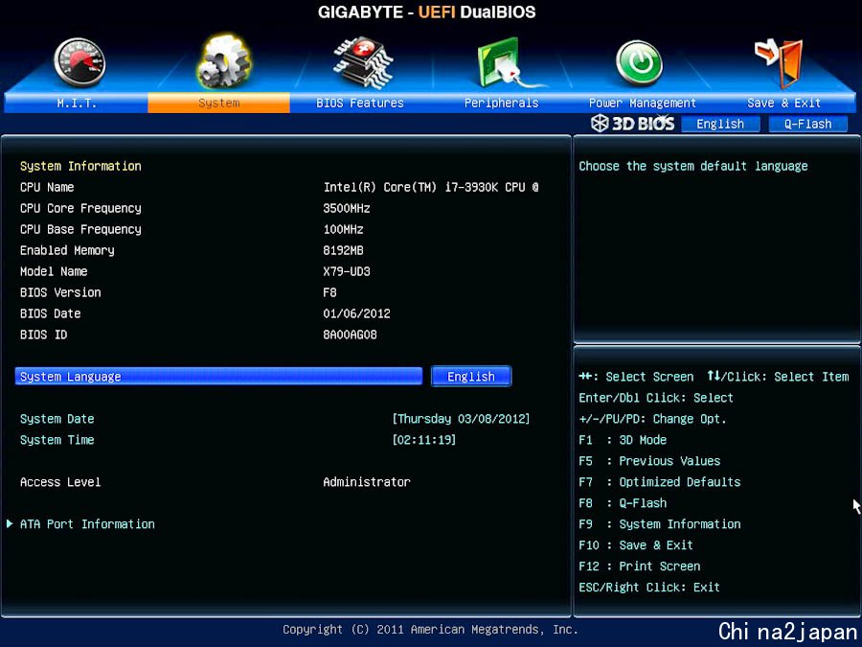862x647 pixels.
Task: Click the F5 Previous Values help entry
Action: tap(649, 461)
